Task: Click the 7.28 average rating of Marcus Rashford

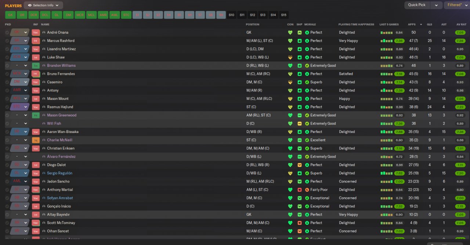Action: (460, 41)
